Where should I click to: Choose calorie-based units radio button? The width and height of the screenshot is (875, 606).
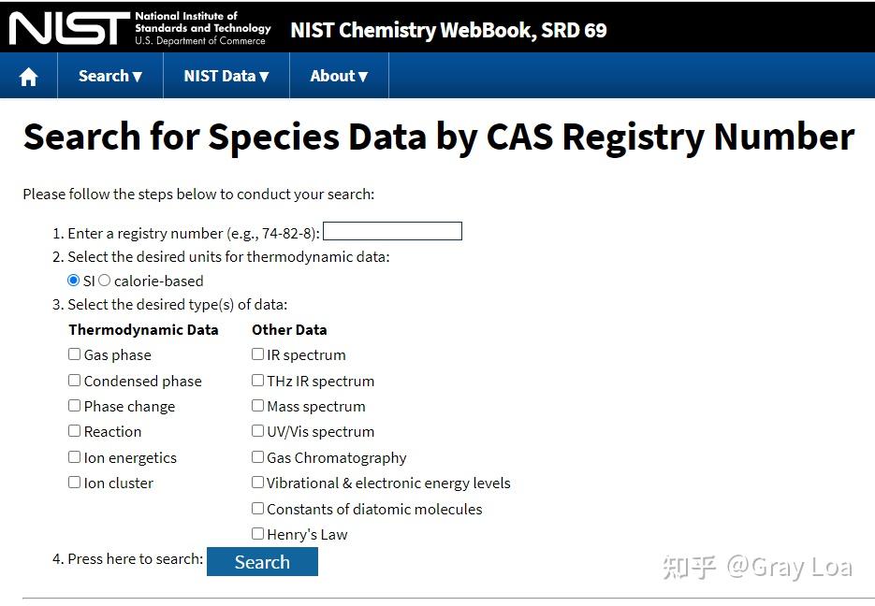coord(105,281)
